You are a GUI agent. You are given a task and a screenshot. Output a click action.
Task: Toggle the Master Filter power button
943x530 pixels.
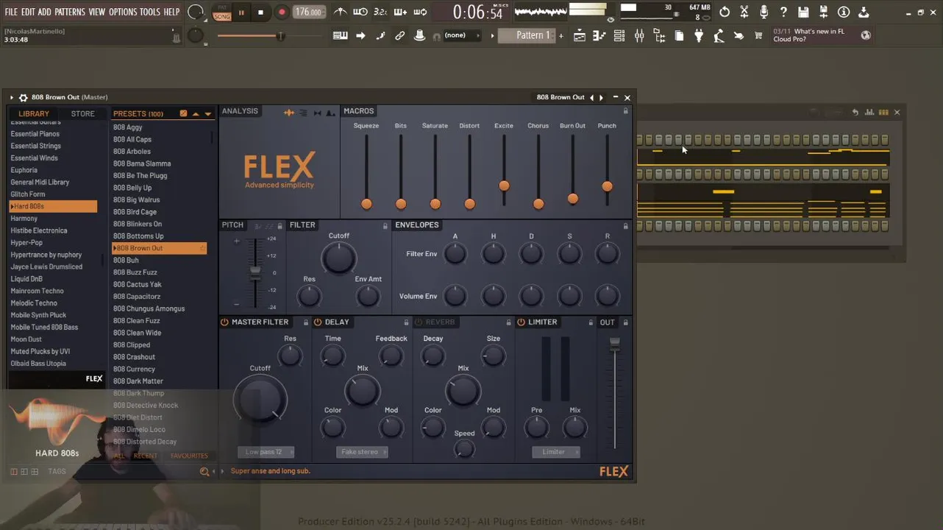coord(224,322)
